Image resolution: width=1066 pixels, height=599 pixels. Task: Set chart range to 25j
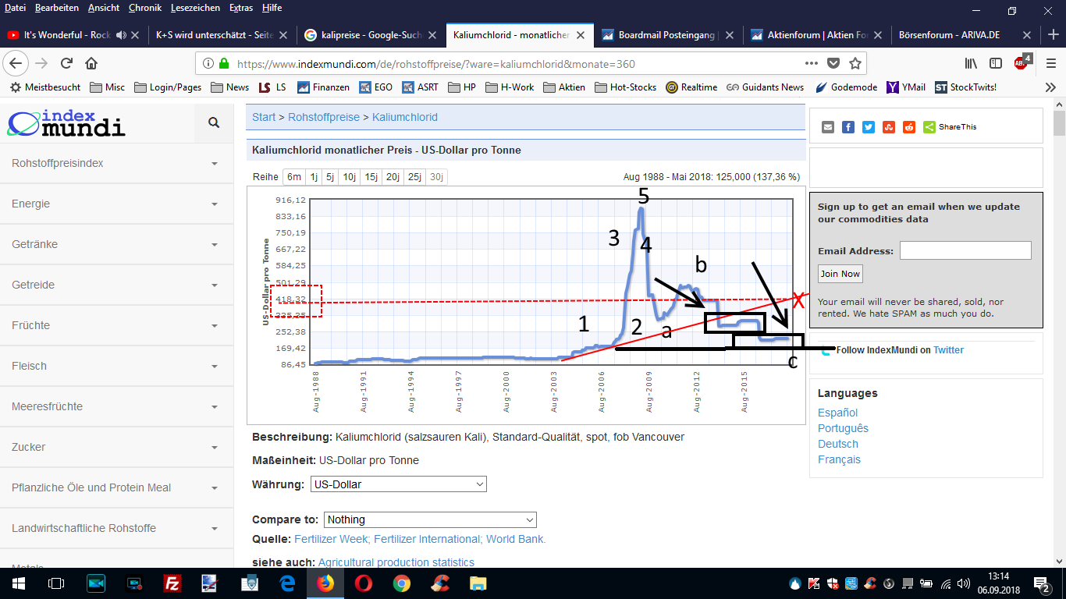click(x=414, y=177)
